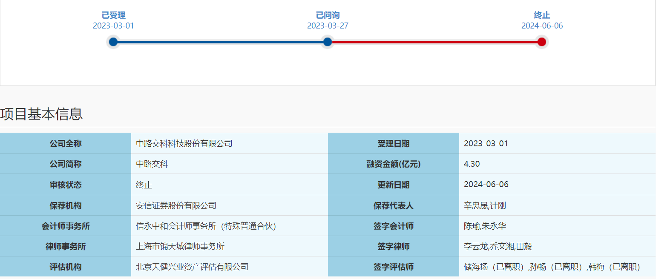Click the 已受理 timeline dot

113,42
